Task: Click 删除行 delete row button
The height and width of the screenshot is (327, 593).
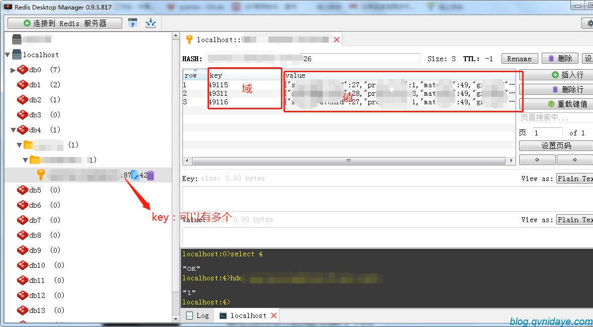Action: (x=556, y=89)
